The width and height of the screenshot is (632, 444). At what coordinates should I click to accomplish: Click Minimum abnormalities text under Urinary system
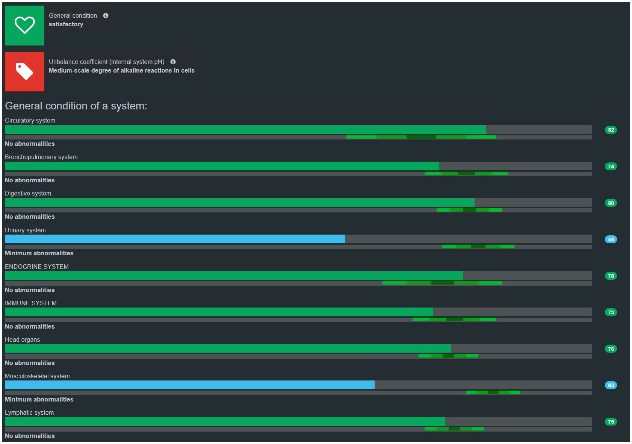click(39, 253)
